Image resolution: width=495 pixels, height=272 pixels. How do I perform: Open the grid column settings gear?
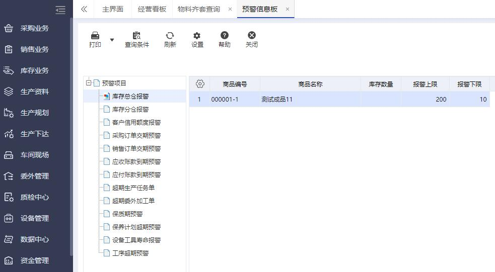(x=200, y=84)
